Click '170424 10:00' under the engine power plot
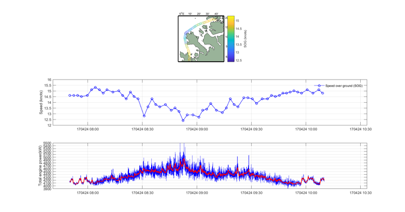 [306, 193]
